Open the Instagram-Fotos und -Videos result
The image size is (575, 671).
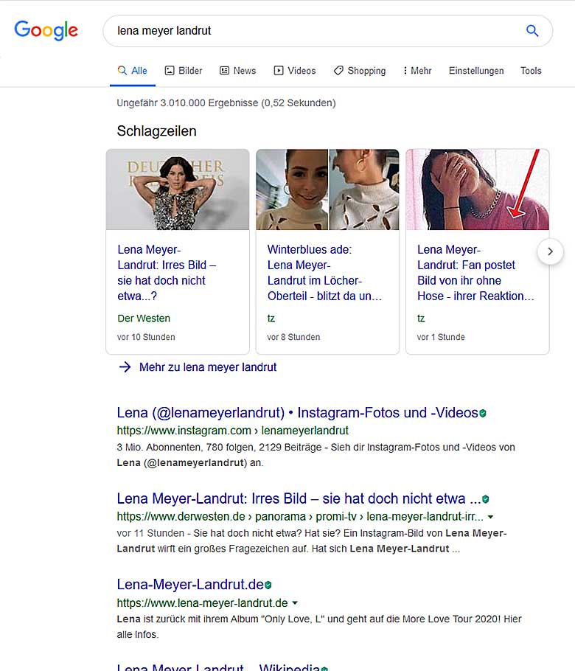point(297,412)
